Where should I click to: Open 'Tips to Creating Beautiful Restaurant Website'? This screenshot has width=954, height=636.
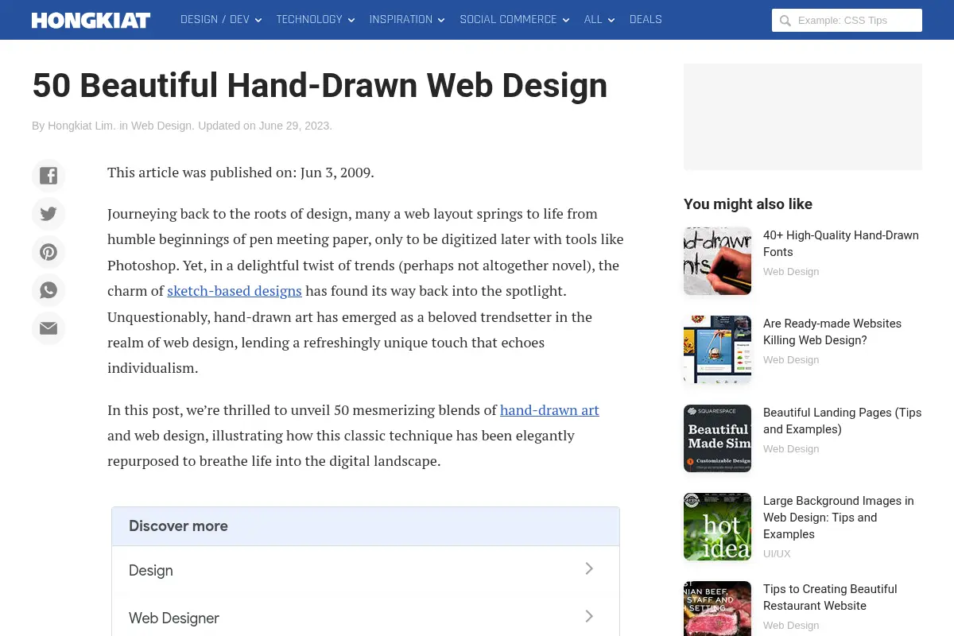(830, 597)
